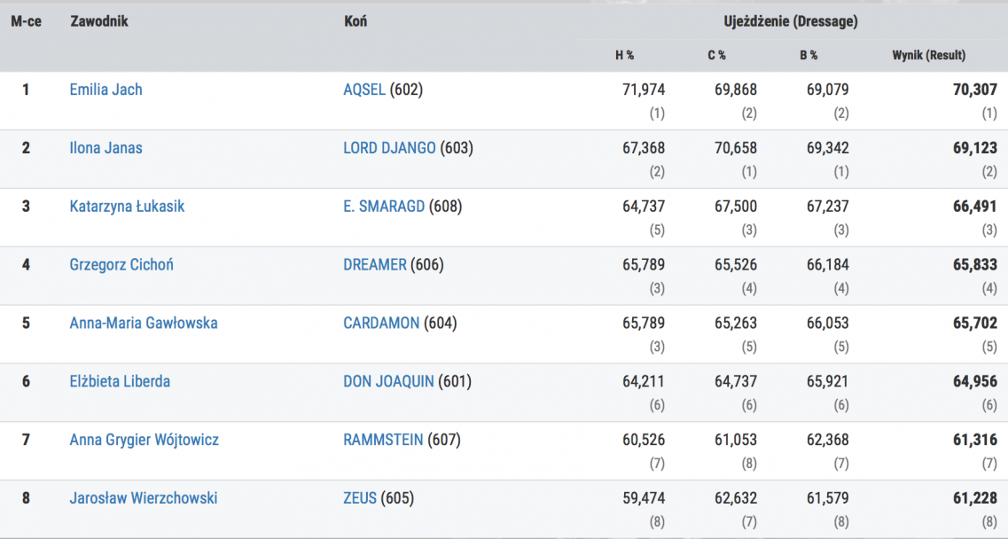Click DON JOAQUIN horse link
Image resolution: width=1008 pixels, height=539 pixels.
click(388, 381)
